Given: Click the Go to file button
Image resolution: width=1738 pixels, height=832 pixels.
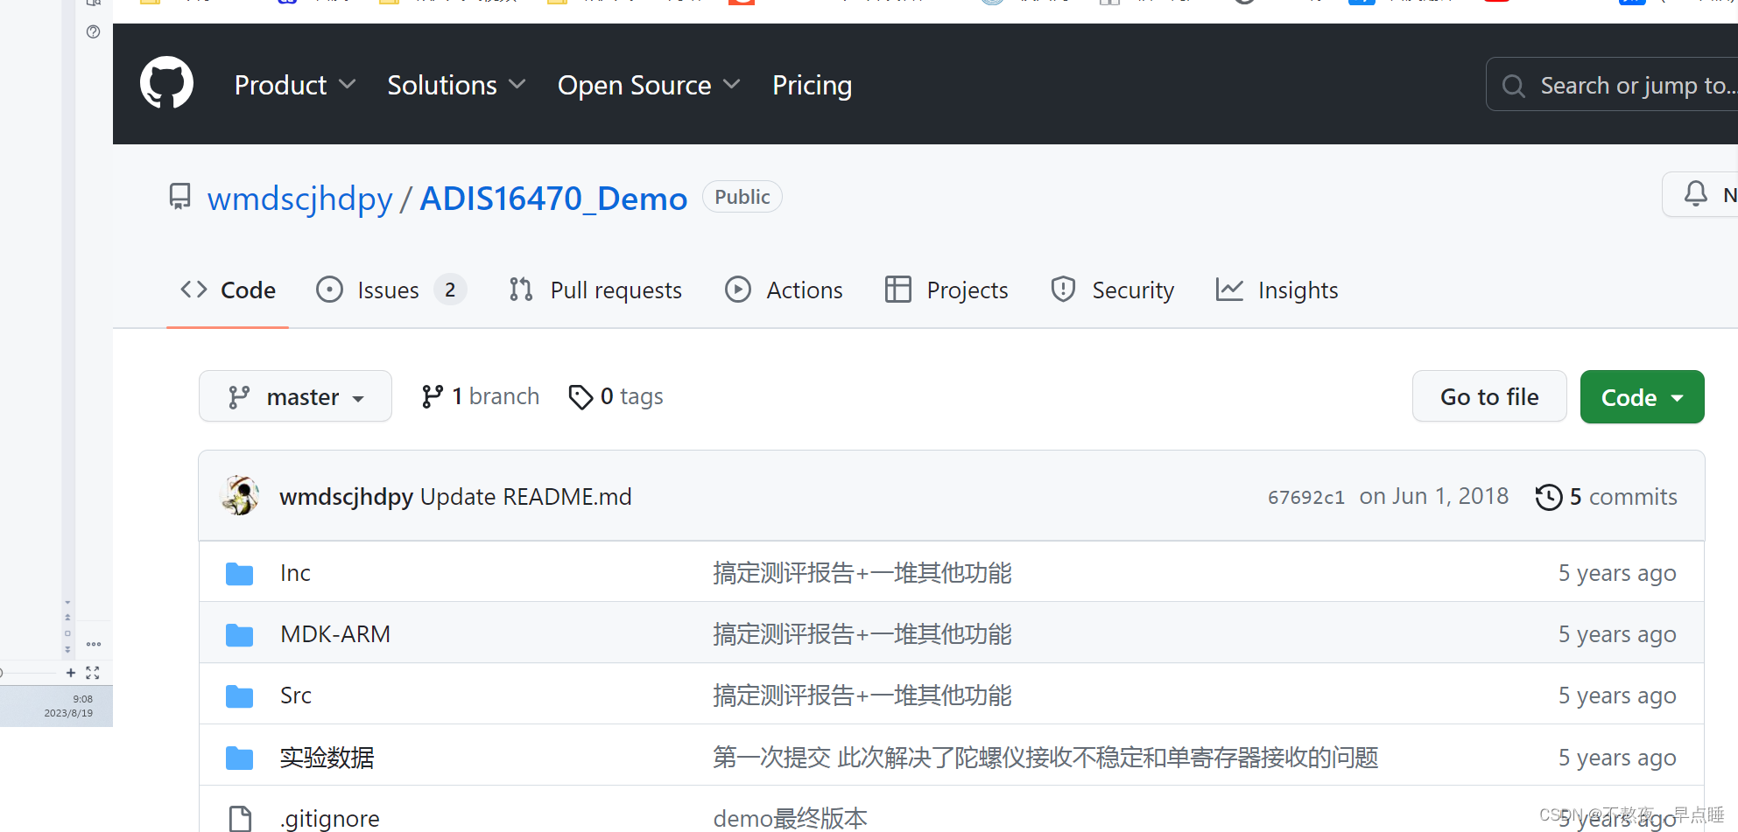Looking at the screenshot, I should click(x=1489, y=396).
